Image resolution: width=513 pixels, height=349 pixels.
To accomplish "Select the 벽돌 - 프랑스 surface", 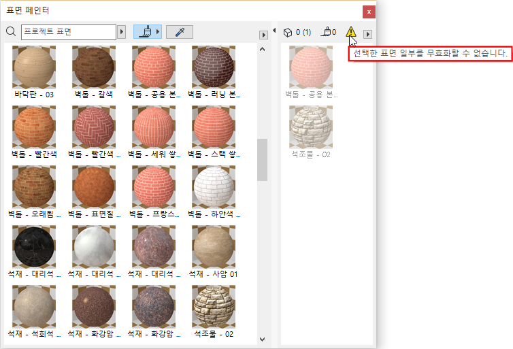I will click(154, 192).
